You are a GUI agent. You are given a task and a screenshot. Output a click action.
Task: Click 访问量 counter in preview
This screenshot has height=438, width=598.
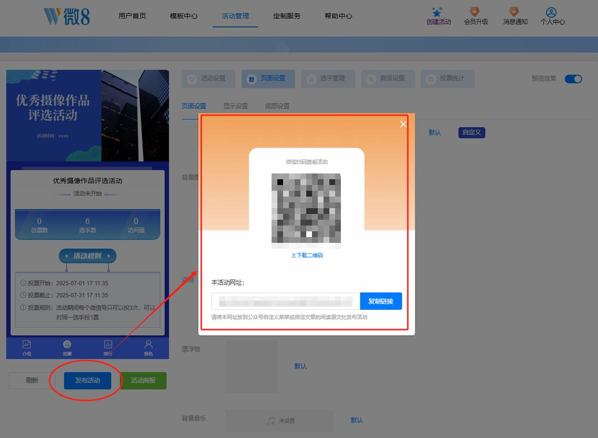click(x=136, y=225)
